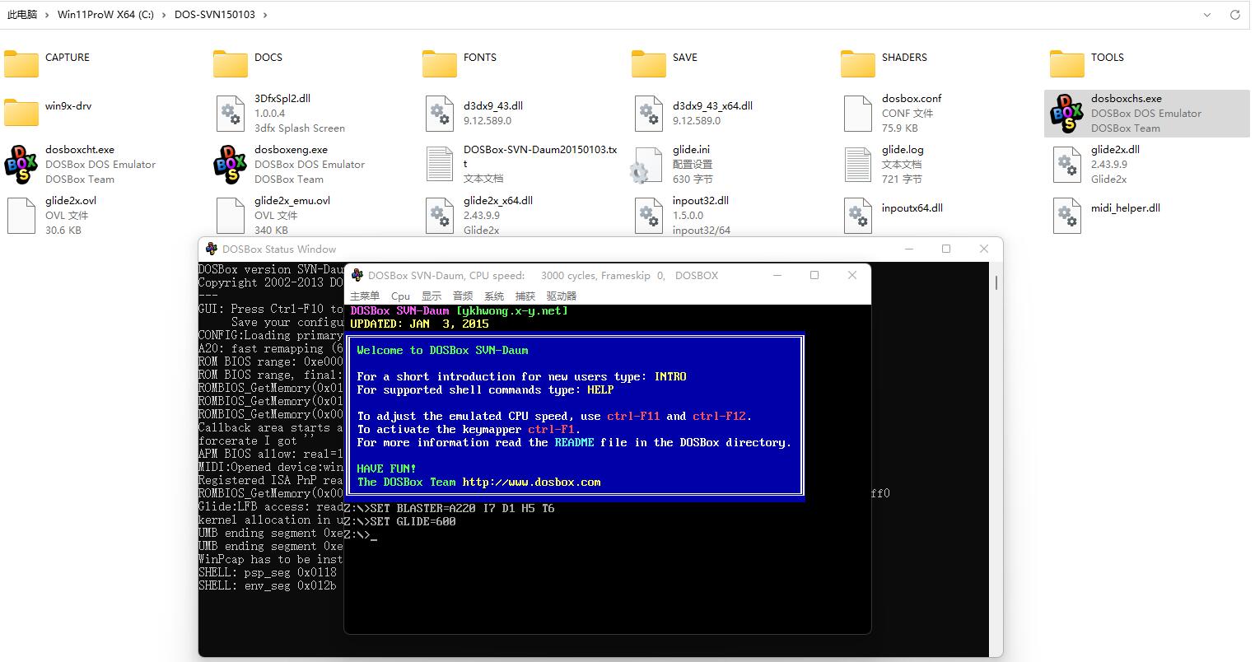This screenshot has width=1255, height=662.
Task: Select the dosboxeng.exe DOSBox icon
Action: coord(230,164)
